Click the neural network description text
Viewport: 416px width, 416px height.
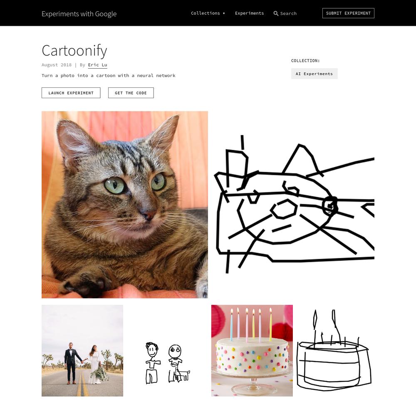109,76
